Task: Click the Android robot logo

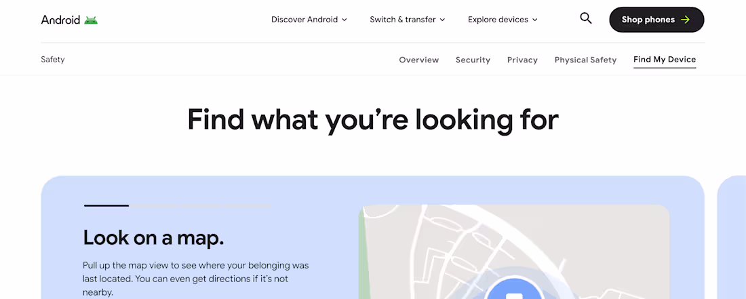Action: pyautogui.click(x=91, y=20)
